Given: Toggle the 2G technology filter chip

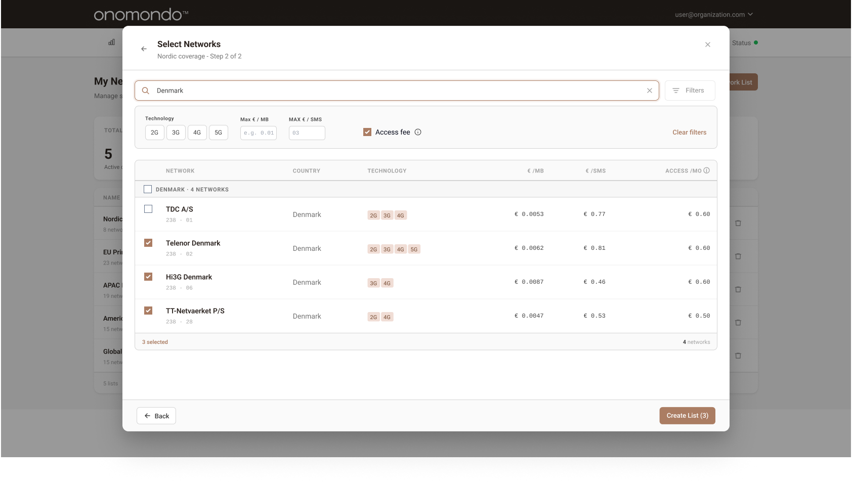Looking at the screenshot, I should tap(154, 132).
